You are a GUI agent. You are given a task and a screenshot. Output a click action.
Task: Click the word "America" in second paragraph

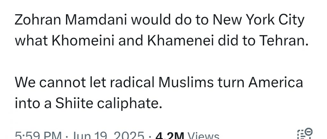coord(276,83)
